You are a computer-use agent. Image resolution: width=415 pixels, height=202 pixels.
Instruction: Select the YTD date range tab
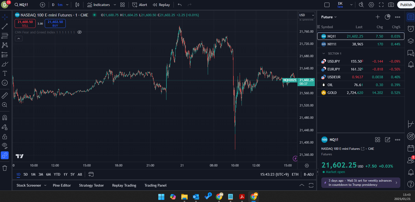(57, 174)
